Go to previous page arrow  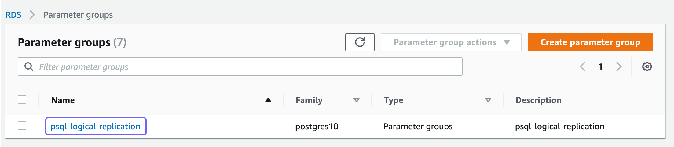click(583, 66)
